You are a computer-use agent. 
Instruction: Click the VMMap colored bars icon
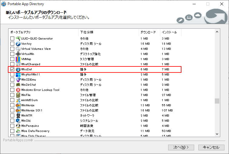coord(18,59)
